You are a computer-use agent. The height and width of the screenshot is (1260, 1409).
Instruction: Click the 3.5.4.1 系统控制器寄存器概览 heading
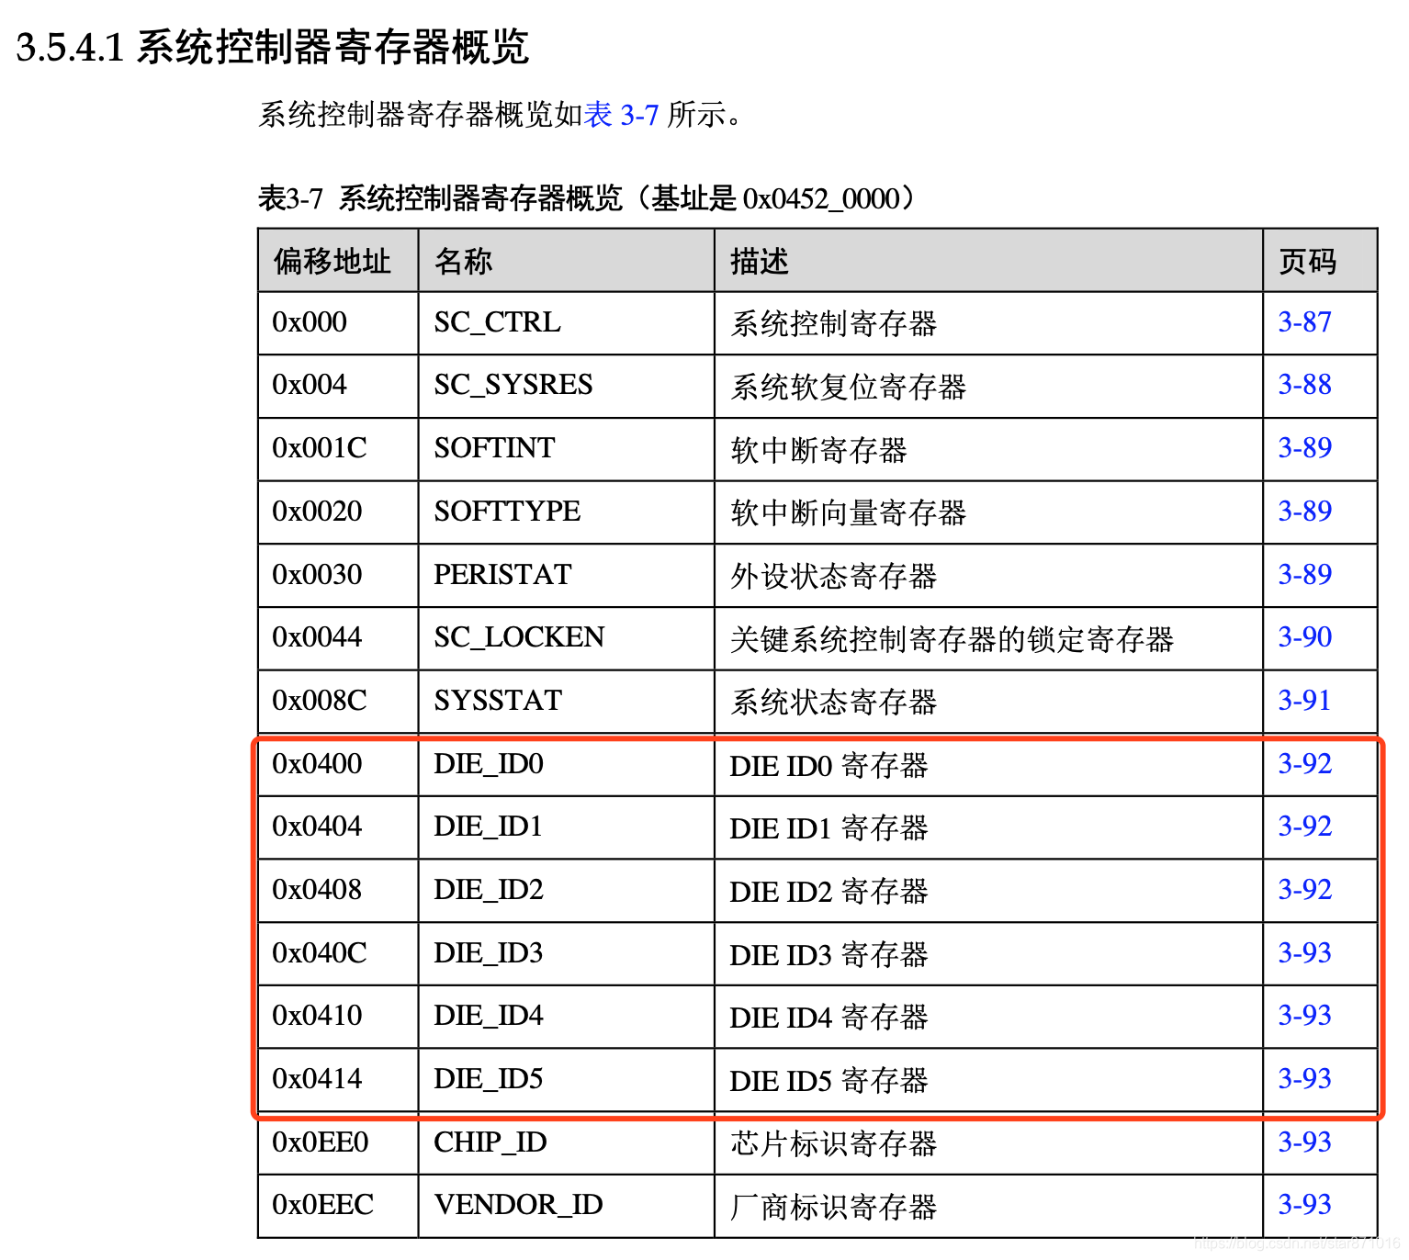[273, 47]
